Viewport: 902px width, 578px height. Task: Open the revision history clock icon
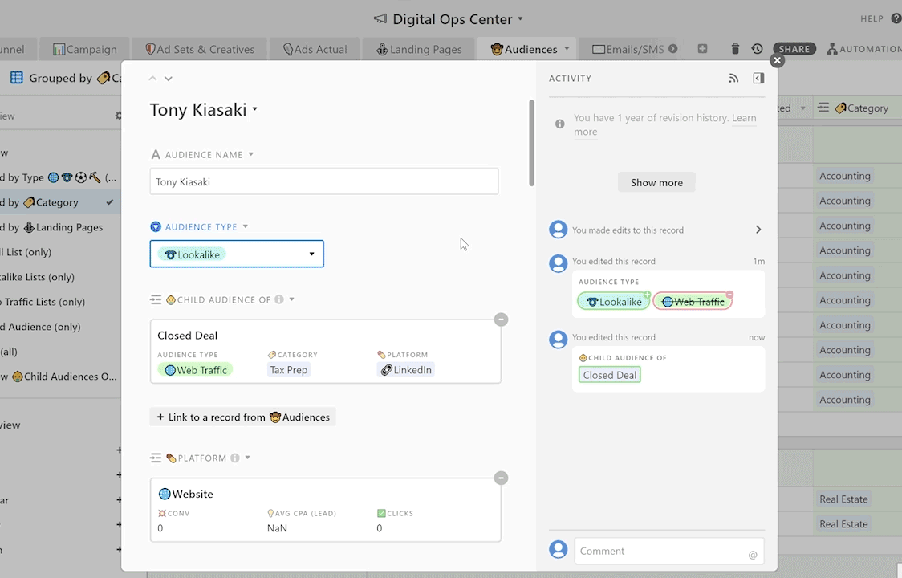coord(757,49)
